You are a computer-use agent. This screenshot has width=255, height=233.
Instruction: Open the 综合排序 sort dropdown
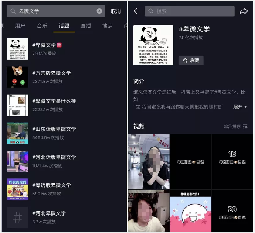tap(235, 127)
